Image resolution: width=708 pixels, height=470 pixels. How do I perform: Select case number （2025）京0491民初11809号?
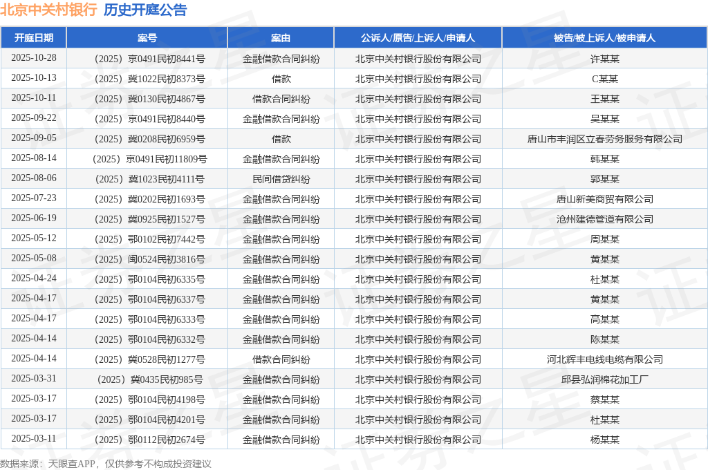[147, 159]
